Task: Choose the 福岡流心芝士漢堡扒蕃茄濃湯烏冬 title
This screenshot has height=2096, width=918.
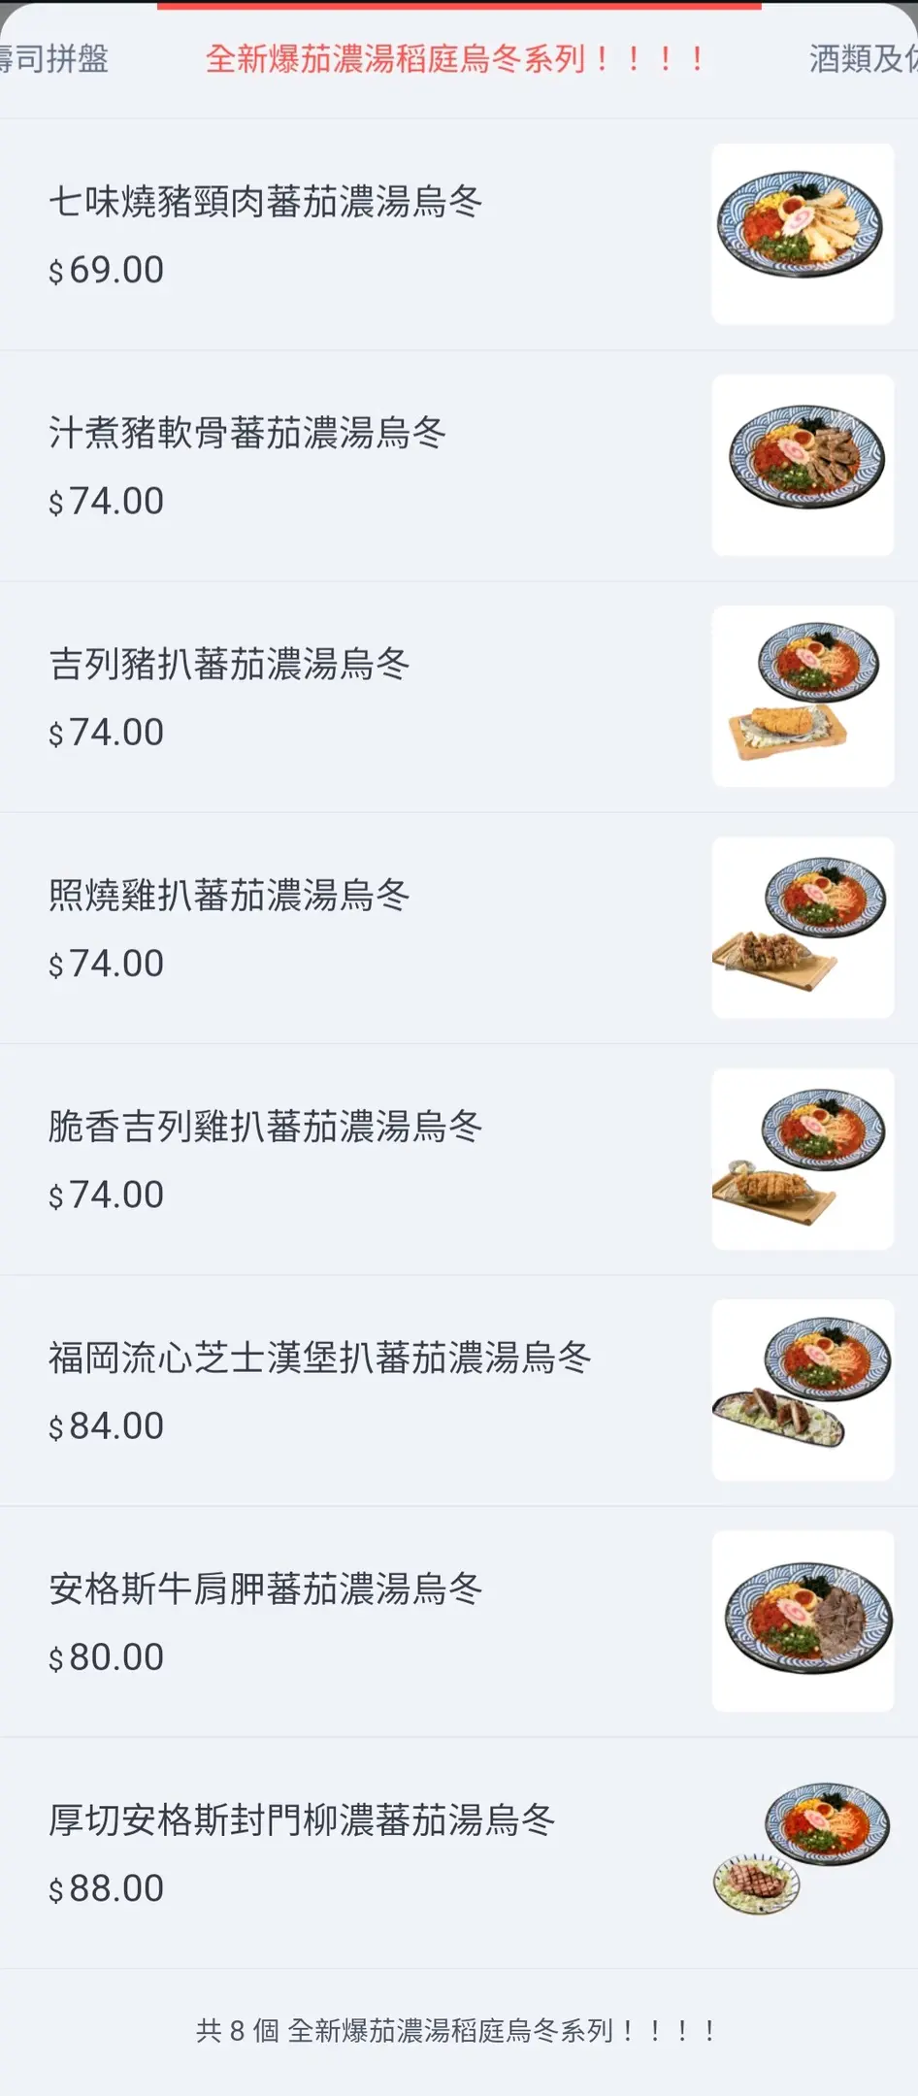Action: pos(320,1358)
